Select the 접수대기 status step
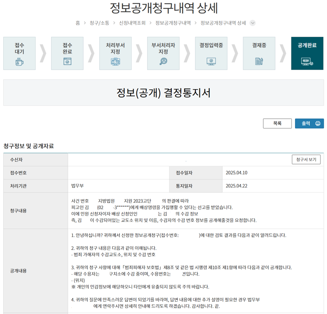Viewport: 327px width, 314px height. tap(19, 54)
